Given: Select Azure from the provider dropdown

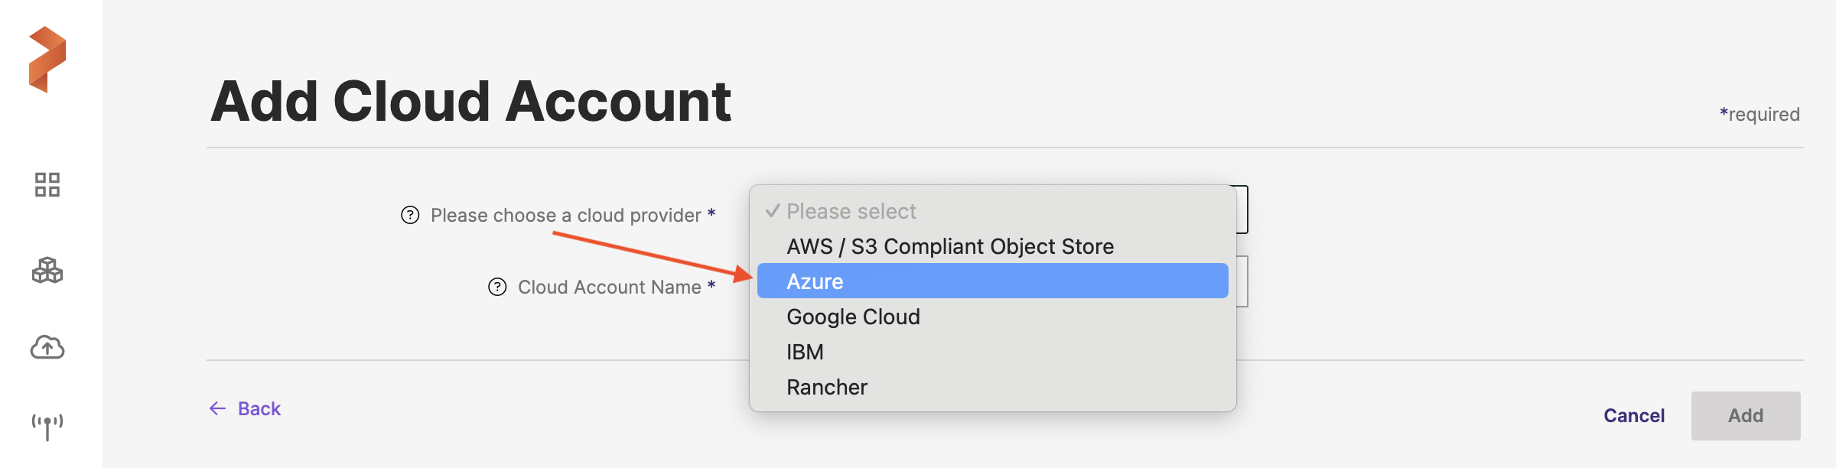Looking at the screenshot, I should click(992, 281).
